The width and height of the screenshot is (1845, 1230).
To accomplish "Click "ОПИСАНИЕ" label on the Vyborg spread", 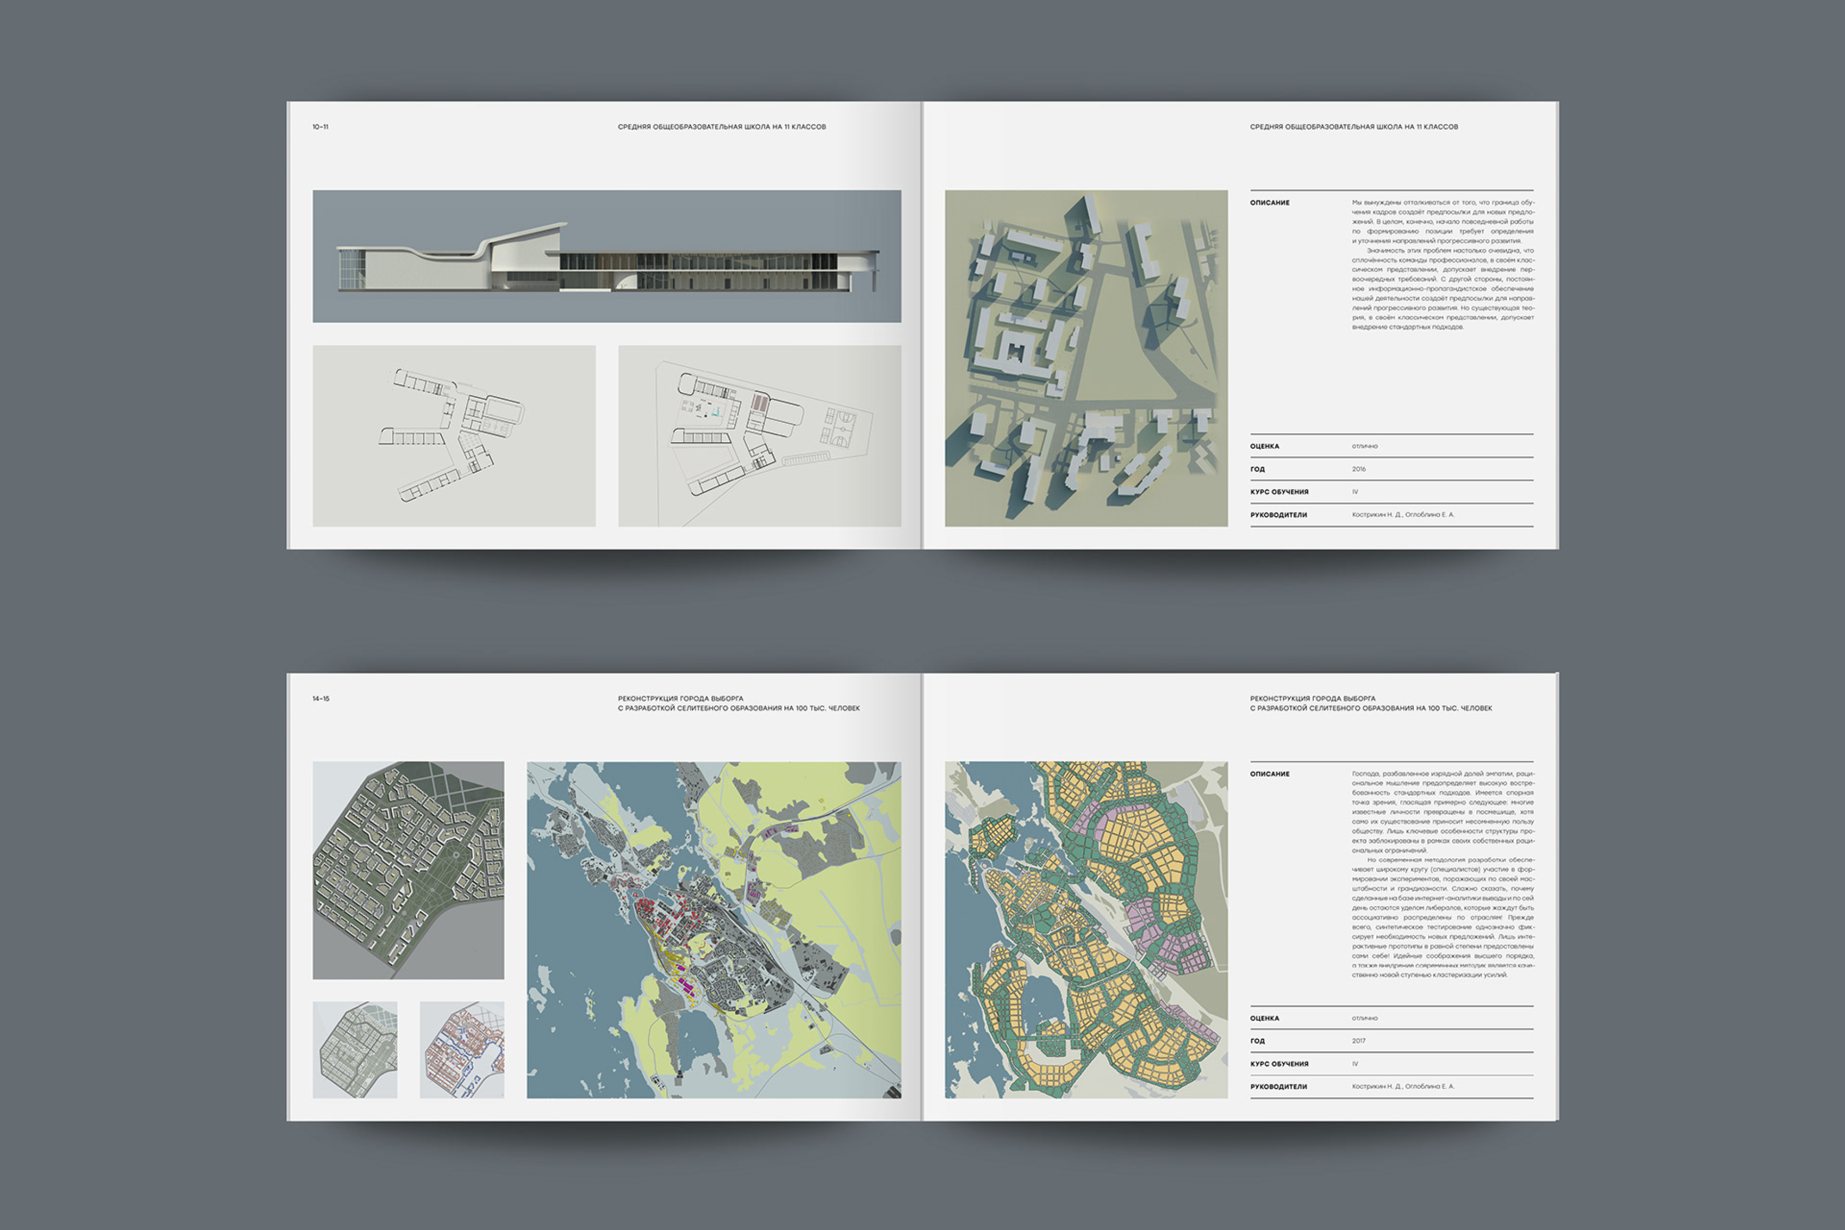I will point(1269,774).
